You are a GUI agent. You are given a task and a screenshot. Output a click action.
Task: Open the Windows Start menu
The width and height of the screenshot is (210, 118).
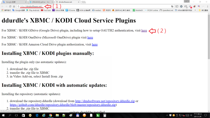[x=3, y=115]
